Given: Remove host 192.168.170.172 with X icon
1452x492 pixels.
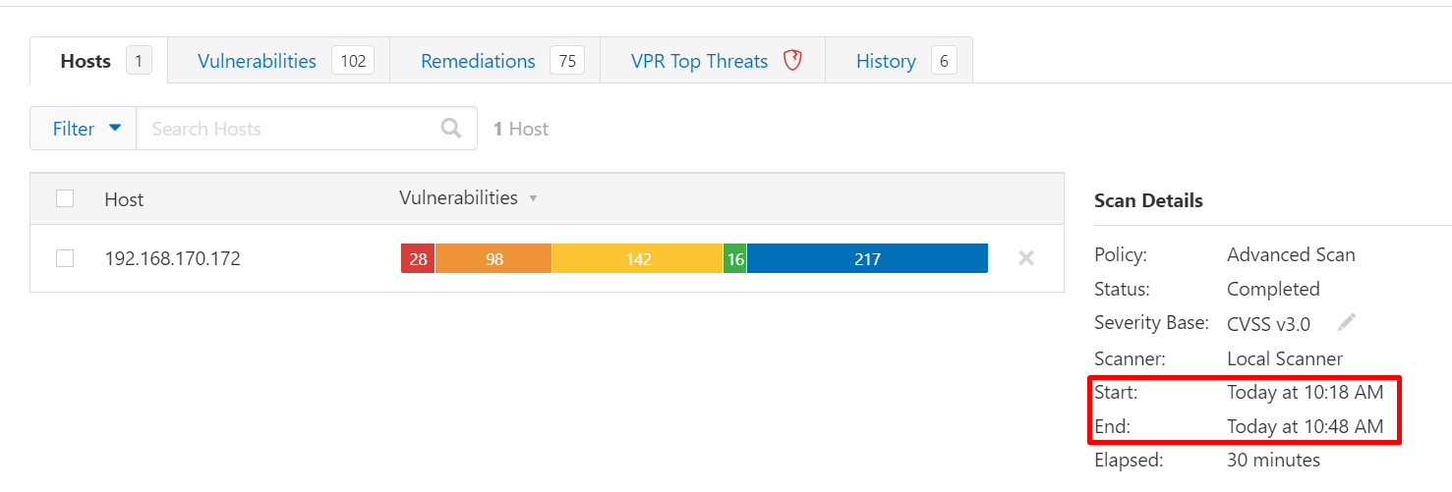Looking at the screenshot, I should [x=1026, y=258].
